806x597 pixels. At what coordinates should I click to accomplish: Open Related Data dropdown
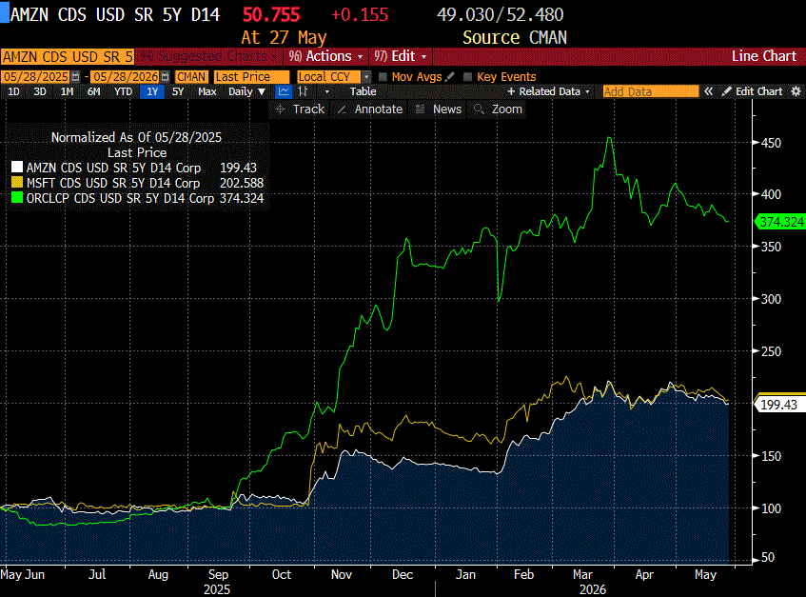pyautogui.click(x=548, y=91)
